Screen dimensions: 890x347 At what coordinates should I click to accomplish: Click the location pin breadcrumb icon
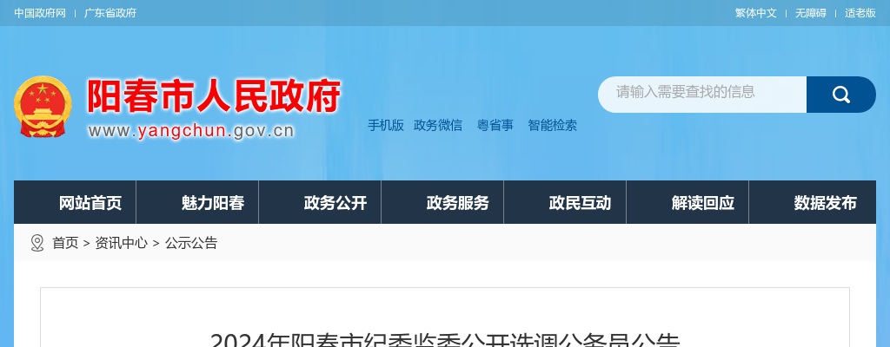click(37, 243)
